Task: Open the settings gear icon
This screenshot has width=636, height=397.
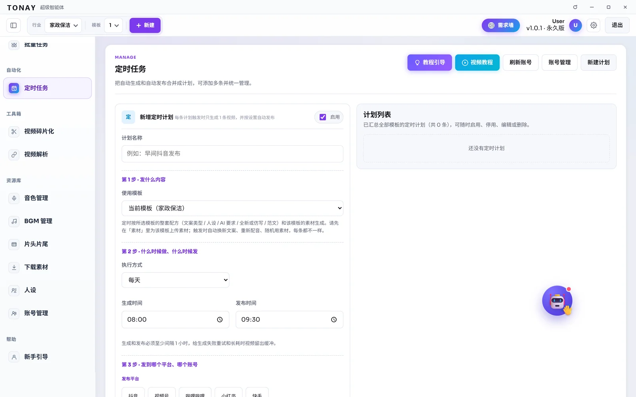Action: 593,25
